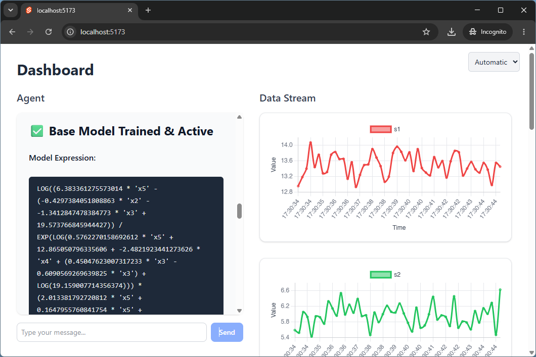Image resolution: width=536 pixels, height=357 pixels.
Task: Click the green checkmark status icon
Action: pyautogui.click(x=37, y=131)
